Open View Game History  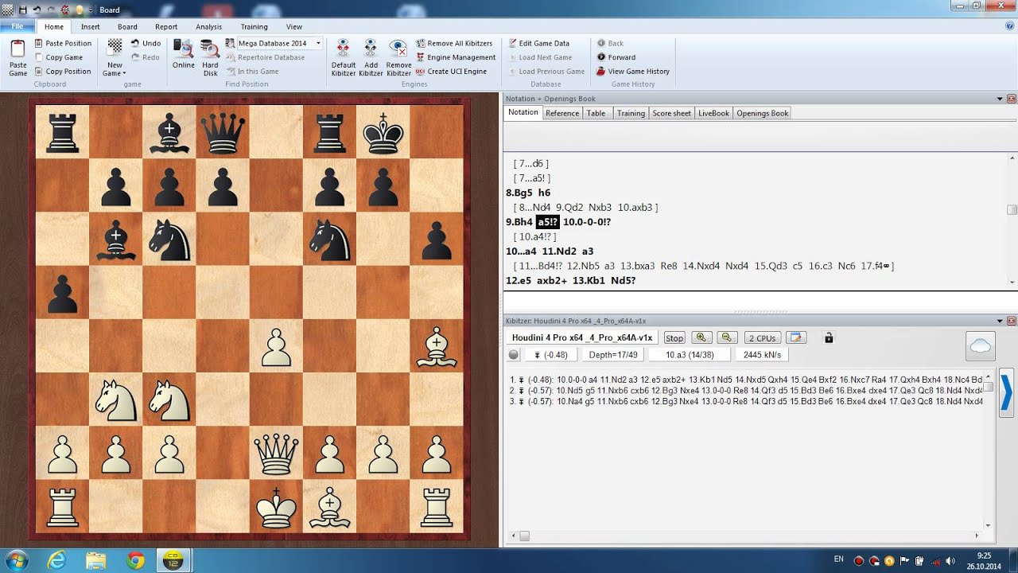633,71
